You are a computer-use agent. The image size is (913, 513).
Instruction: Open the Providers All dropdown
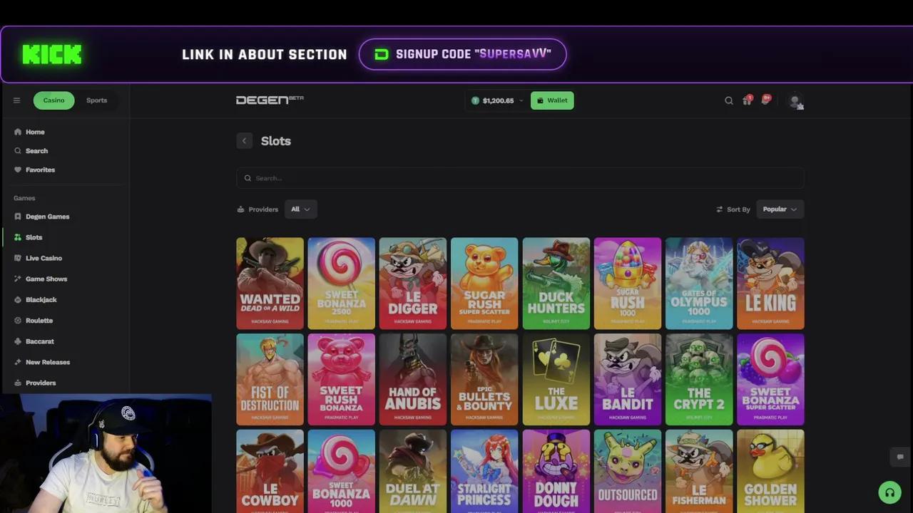tap(300, 209)
